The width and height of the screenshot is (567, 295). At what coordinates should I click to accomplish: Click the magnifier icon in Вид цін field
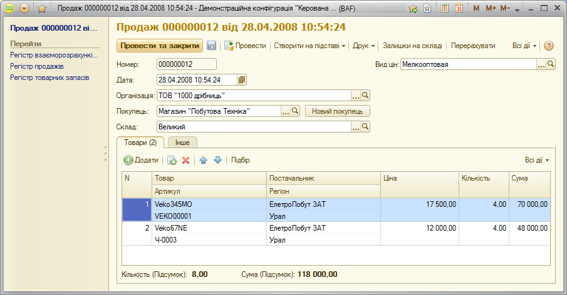pos(551,64)
